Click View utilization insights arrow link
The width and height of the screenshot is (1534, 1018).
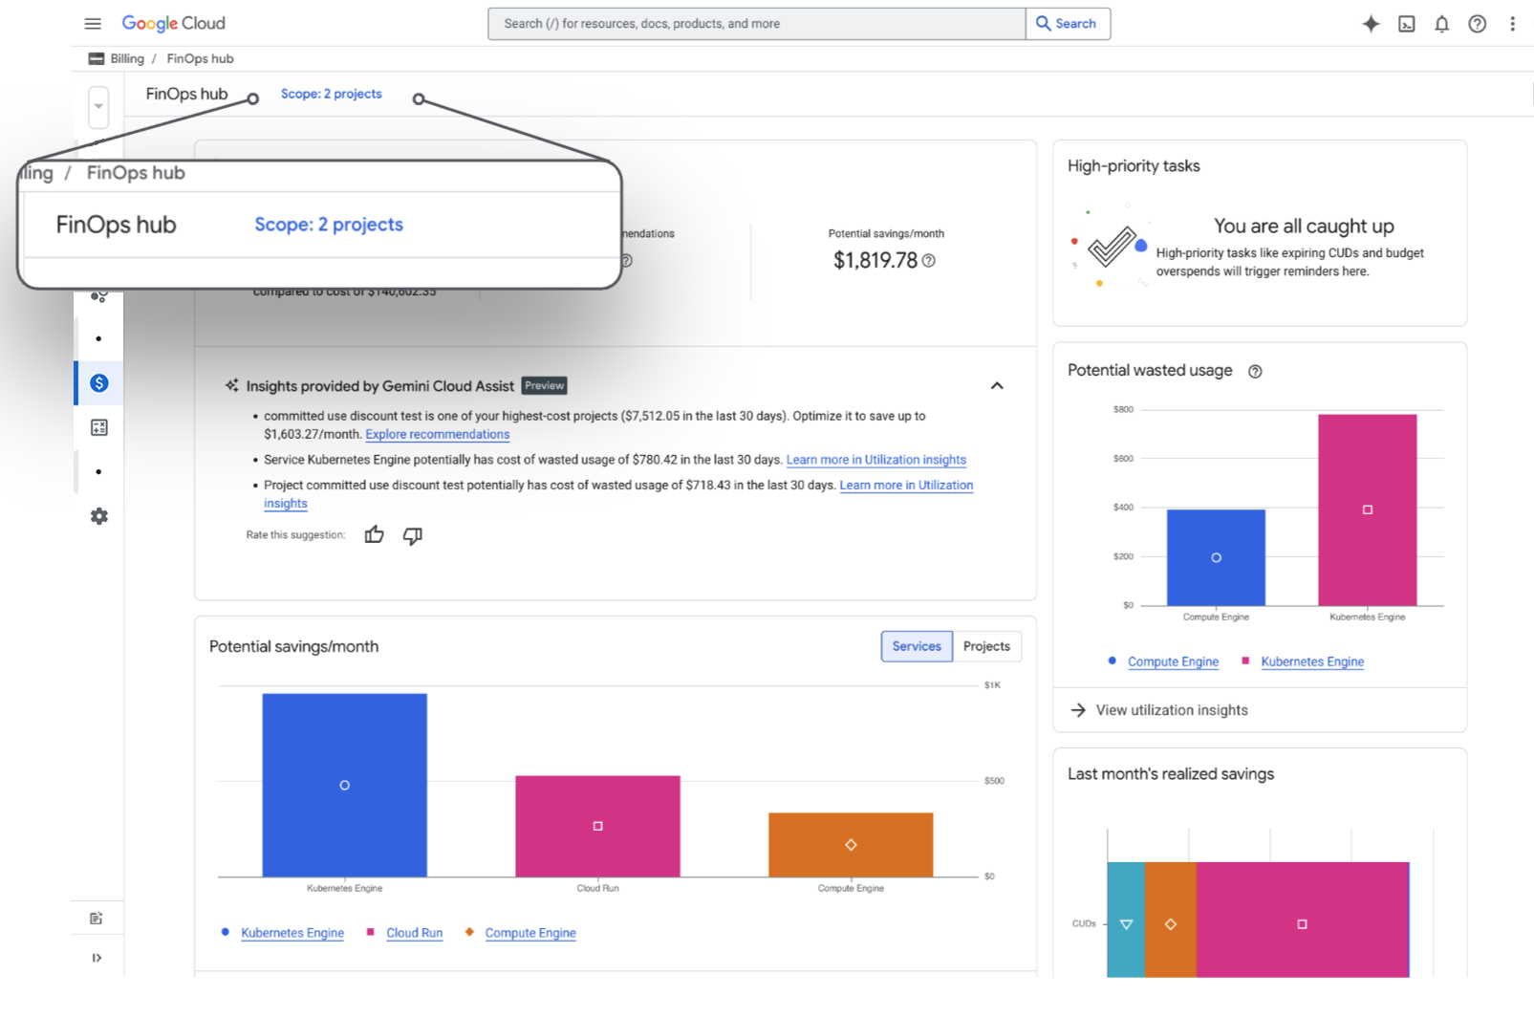coord(1158,710)
